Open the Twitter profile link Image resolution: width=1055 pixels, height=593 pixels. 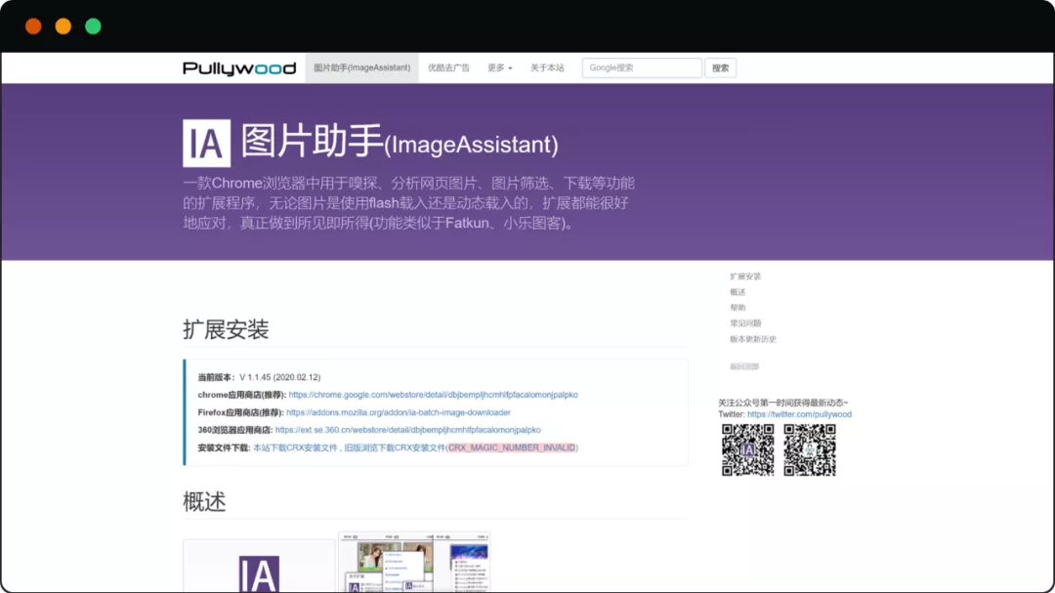pos(799,415)
